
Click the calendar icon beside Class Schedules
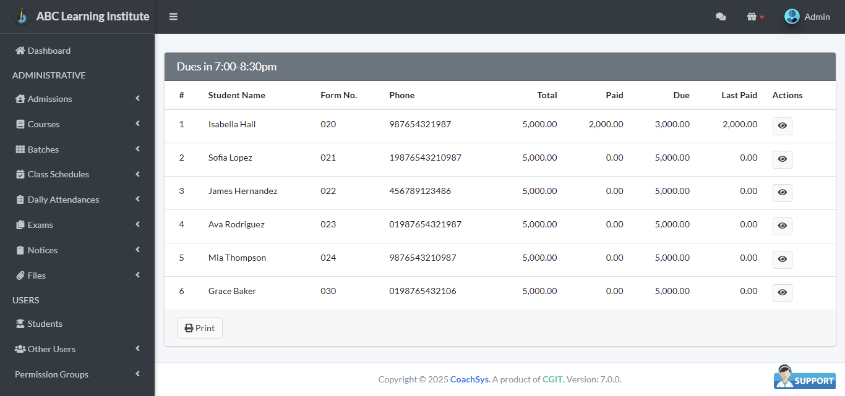coord(19,174)
